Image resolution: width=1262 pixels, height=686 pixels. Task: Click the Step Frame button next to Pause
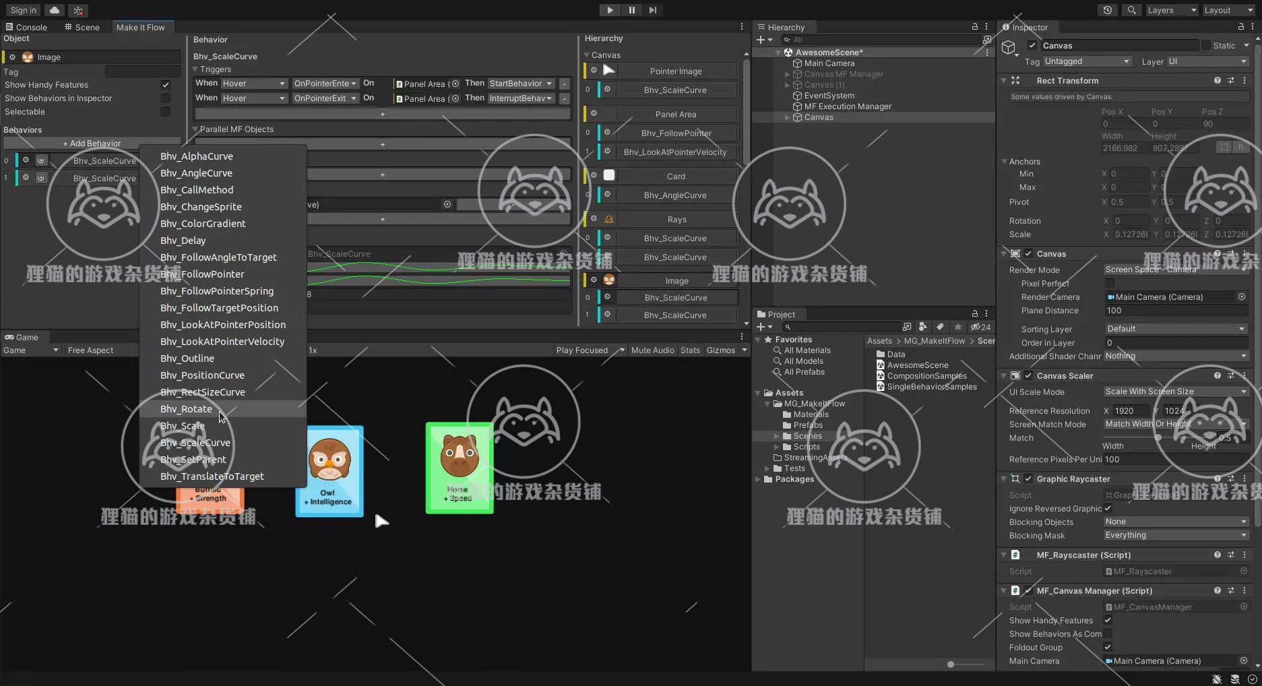[652, 9]
